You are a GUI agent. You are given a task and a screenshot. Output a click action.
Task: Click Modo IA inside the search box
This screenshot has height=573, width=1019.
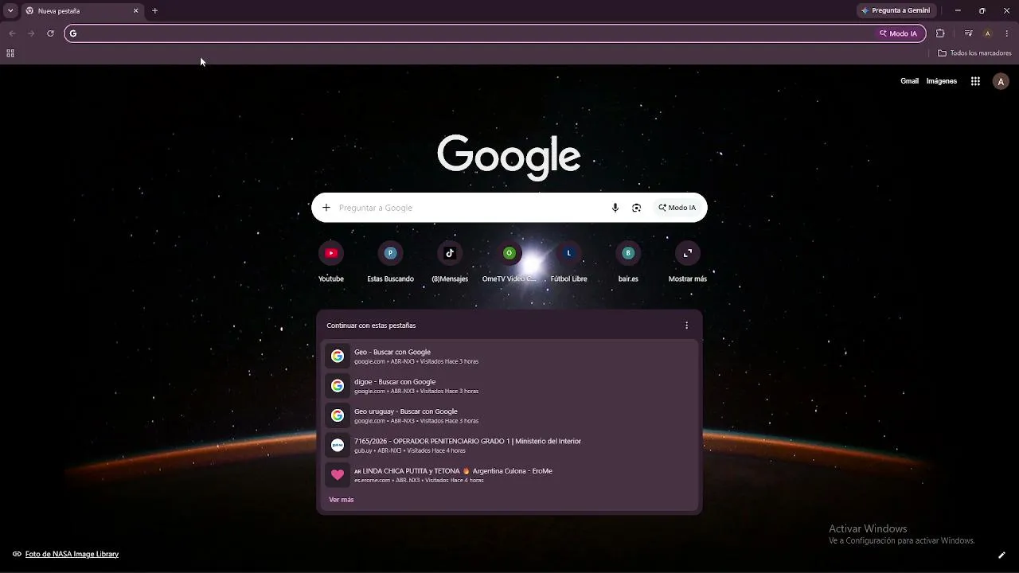(677, 208)
